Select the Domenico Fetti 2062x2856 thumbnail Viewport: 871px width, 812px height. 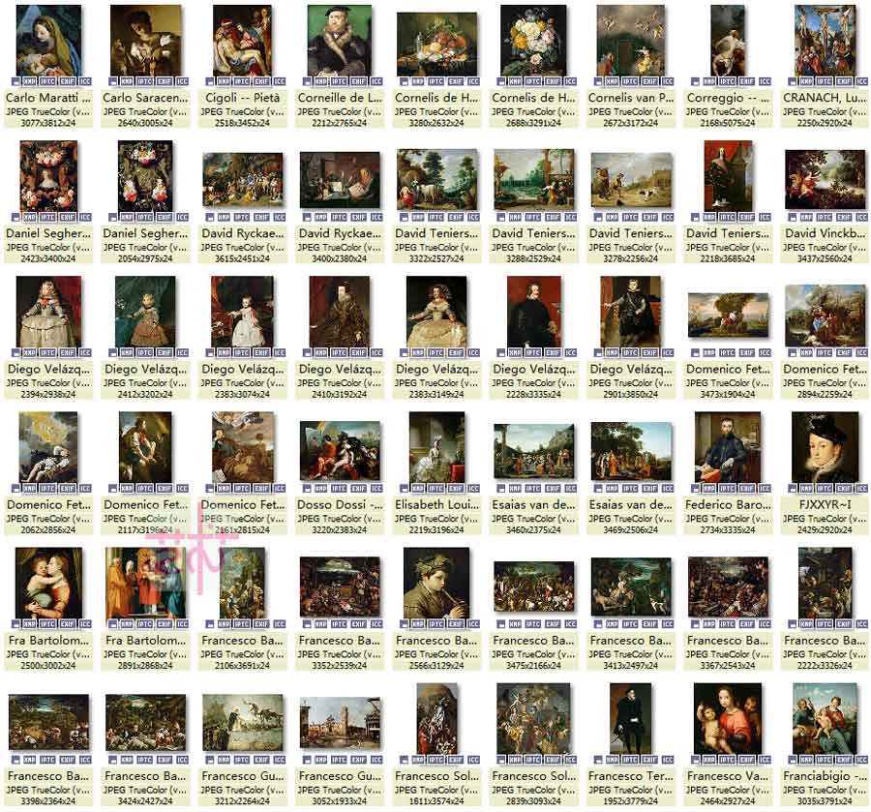[x=47, y=447]
